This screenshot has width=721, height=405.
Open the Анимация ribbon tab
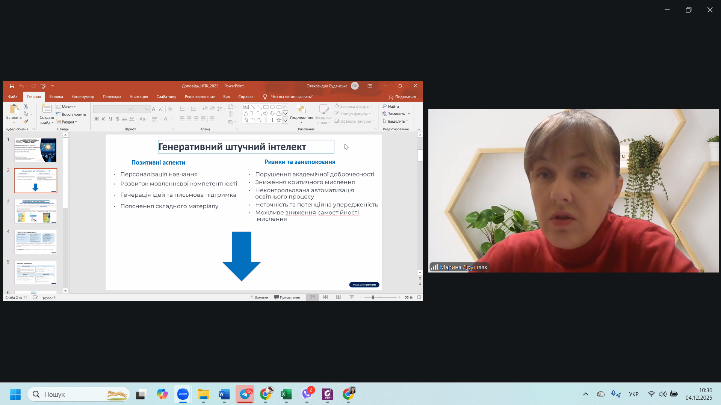point(139,97)
